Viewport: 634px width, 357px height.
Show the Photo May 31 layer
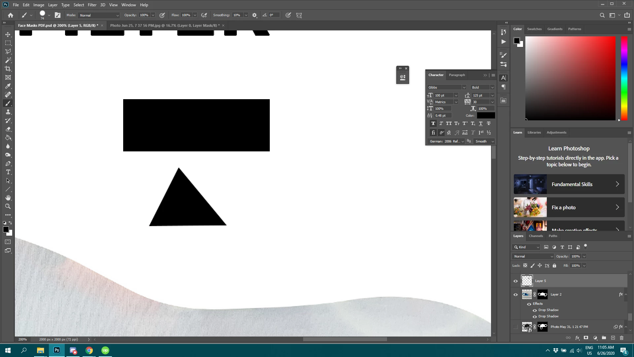click(515, 327)
